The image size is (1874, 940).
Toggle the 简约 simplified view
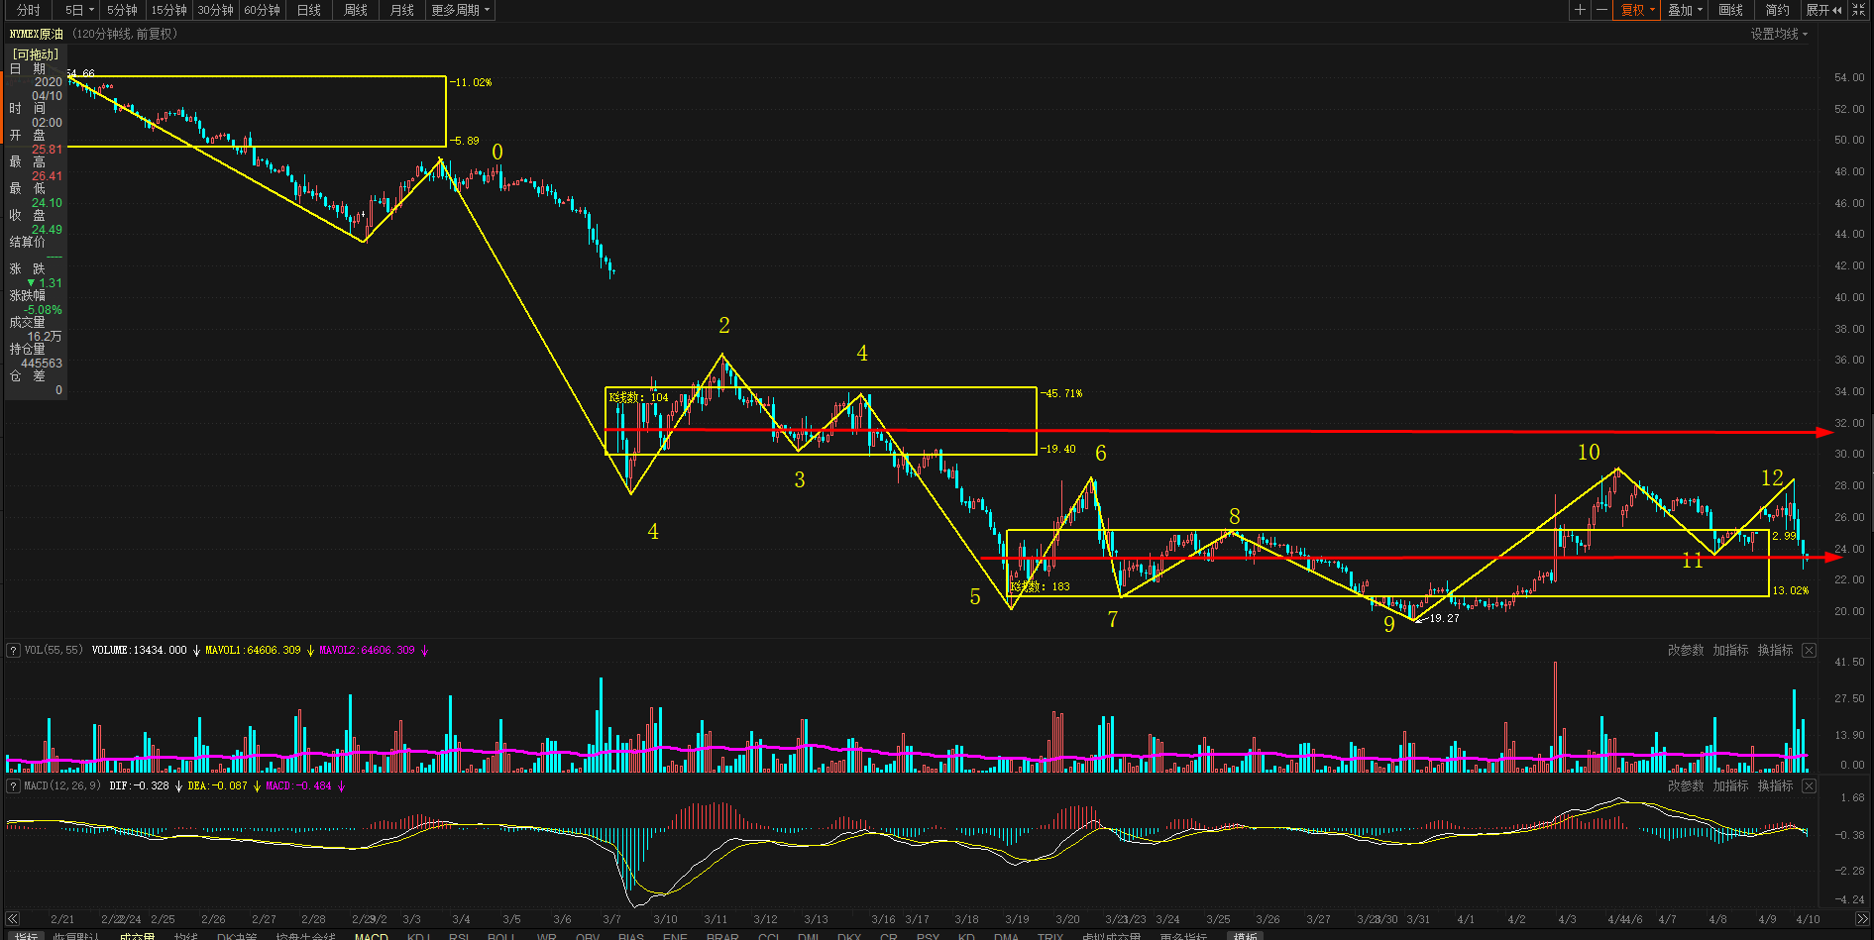[x=1777, y=10]
